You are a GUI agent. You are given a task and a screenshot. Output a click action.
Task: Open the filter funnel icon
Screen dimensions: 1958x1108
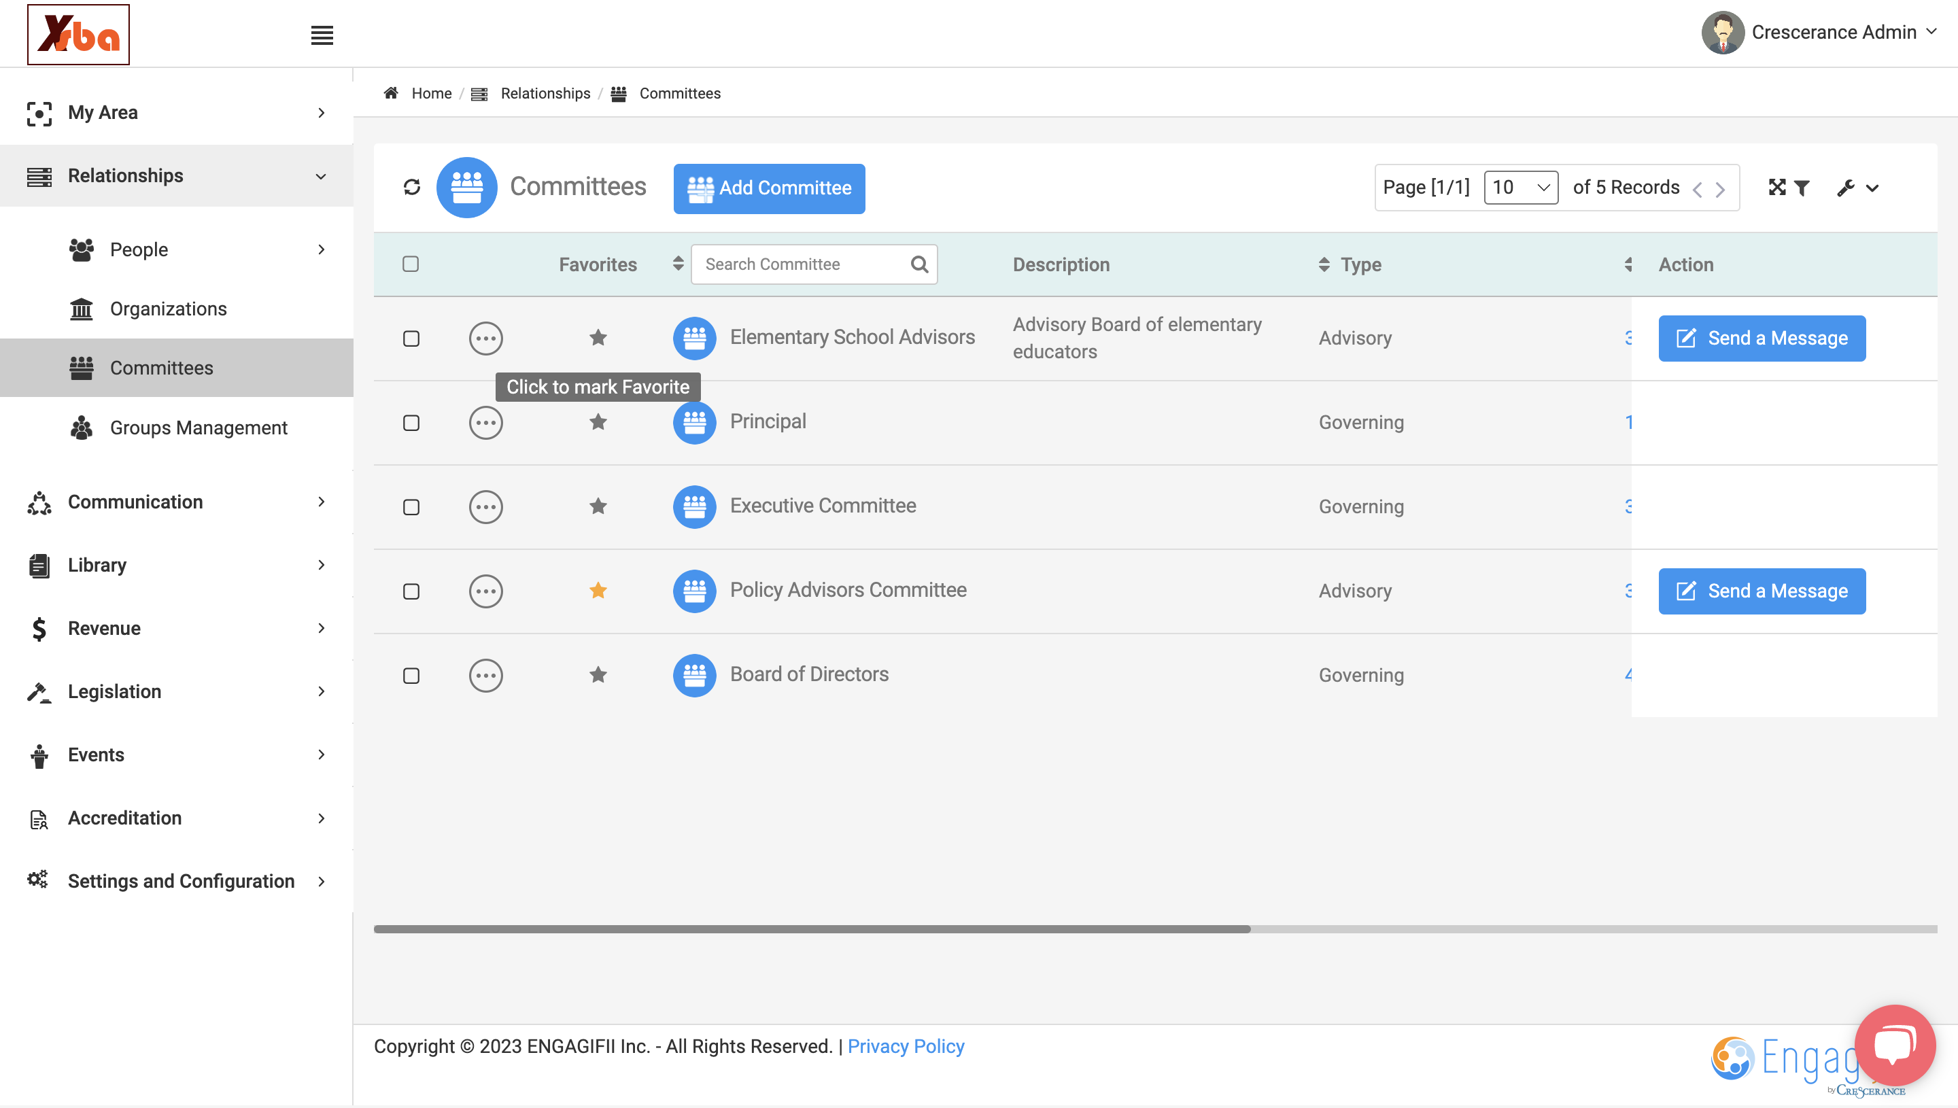point(1801,188)
